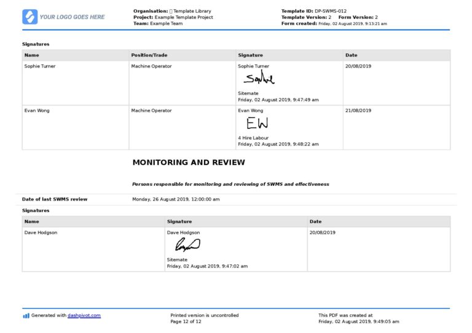Click Sophie Turner's handwritten signature
The width and height of the screenshot is (472, 333).
258,78
